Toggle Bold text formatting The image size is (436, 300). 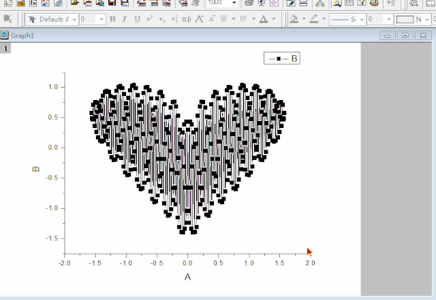[x=113, y=19]
